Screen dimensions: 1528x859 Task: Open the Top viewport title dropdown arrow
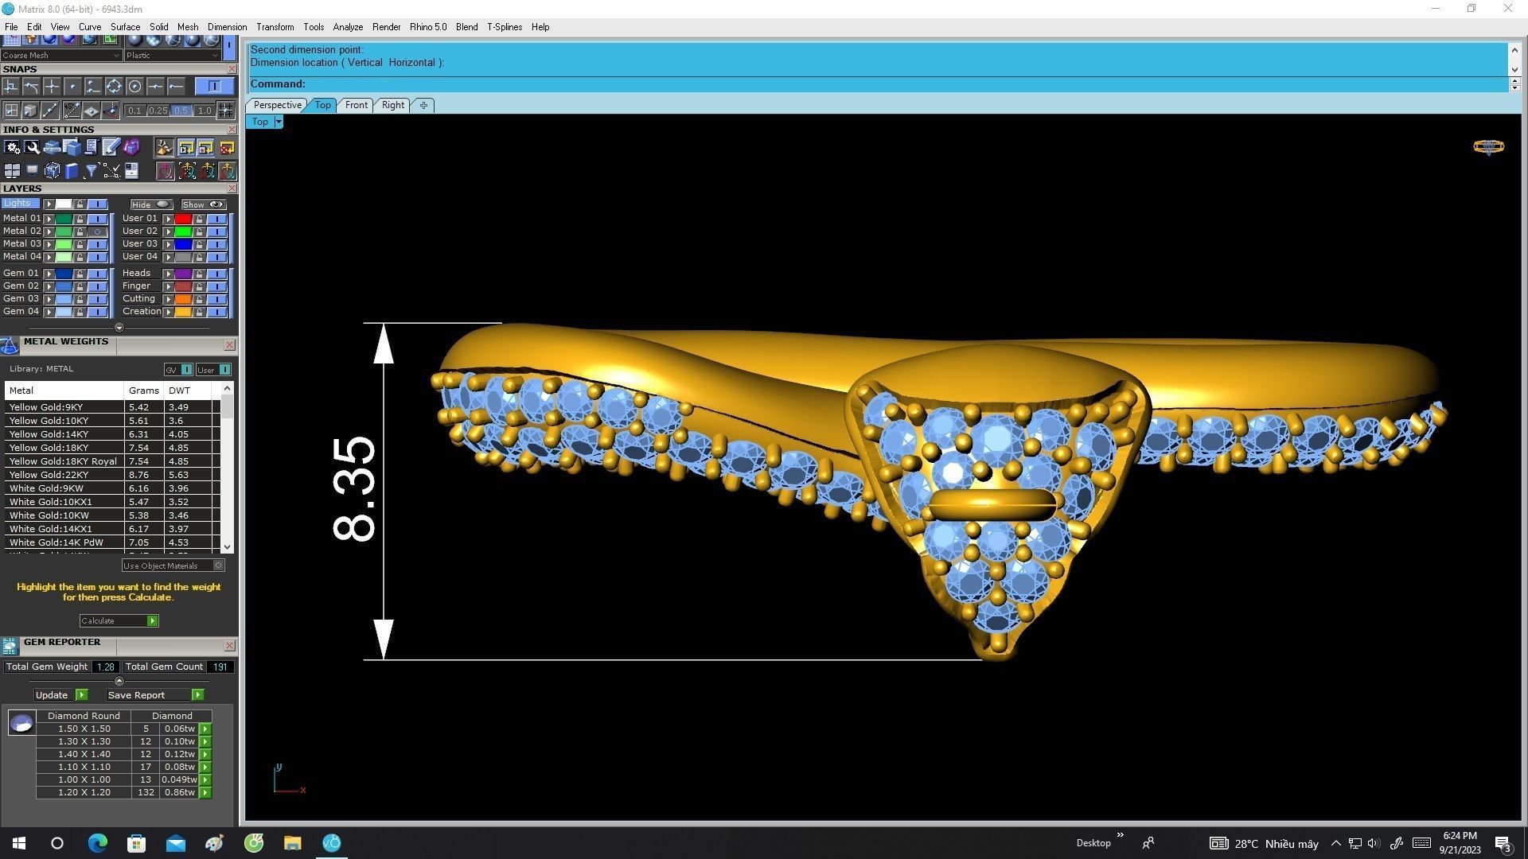coord(278,122)
